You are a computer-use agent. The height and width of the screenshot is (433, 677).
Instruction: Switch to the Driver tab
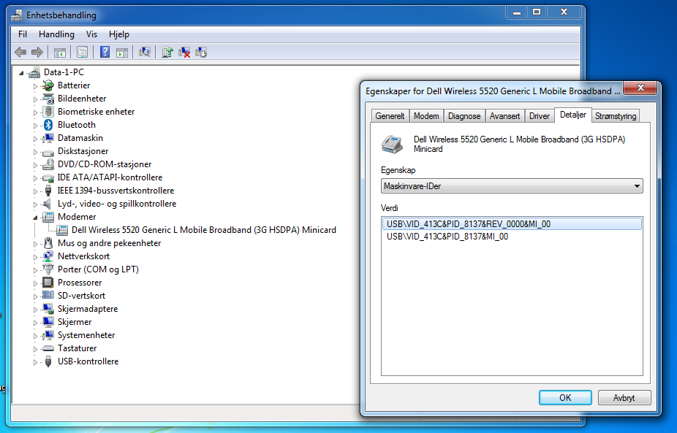tap(540, 116)
